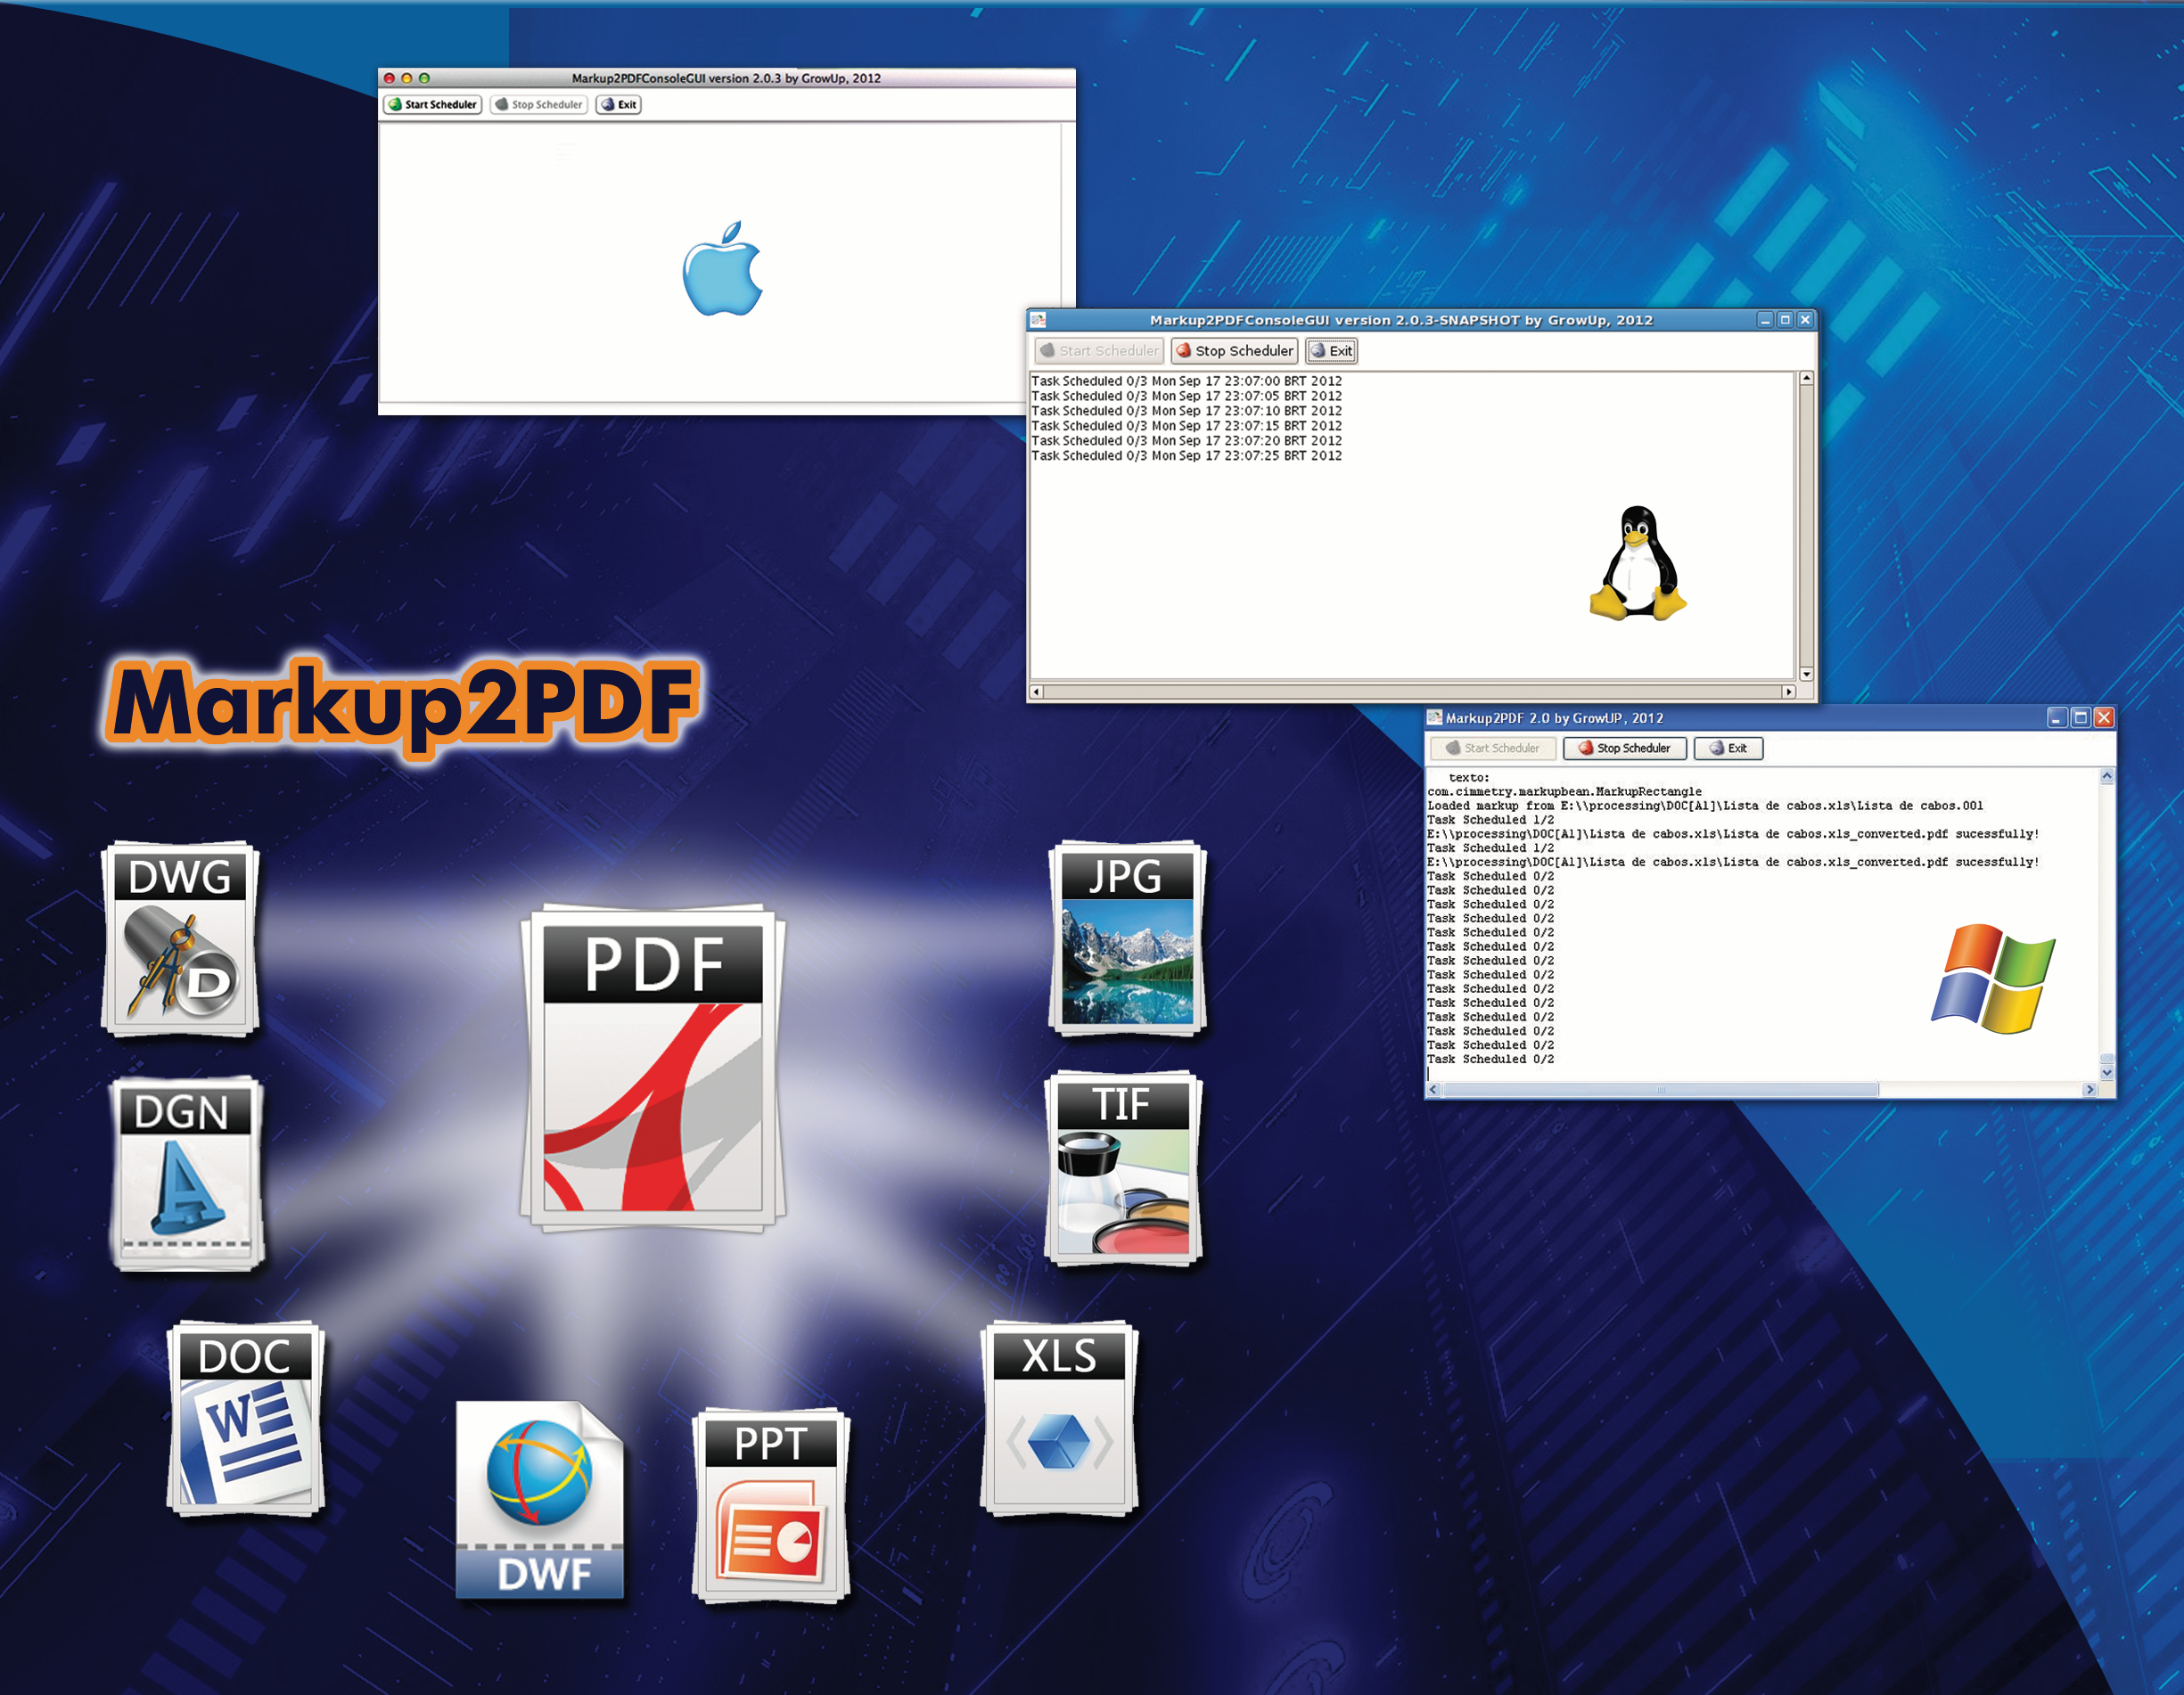Click scroll-down arrow in Linux window log
2184x1695 pixels.
click(x=1806, y=674)
